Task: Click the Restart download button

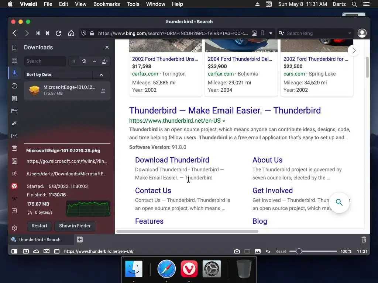Action: [39, 226]
